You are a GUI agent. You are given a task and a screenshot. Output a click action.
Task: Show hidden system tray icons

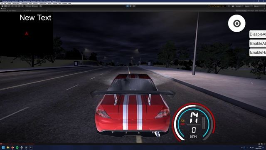click(x=242, y=147)
